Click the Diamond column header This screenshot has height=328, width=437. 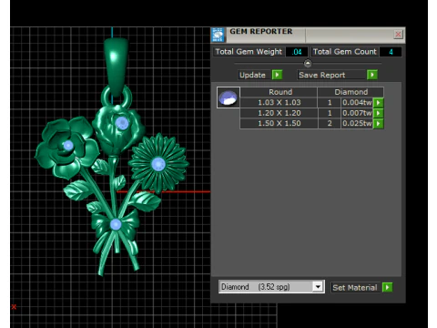[x=351, y=92]
